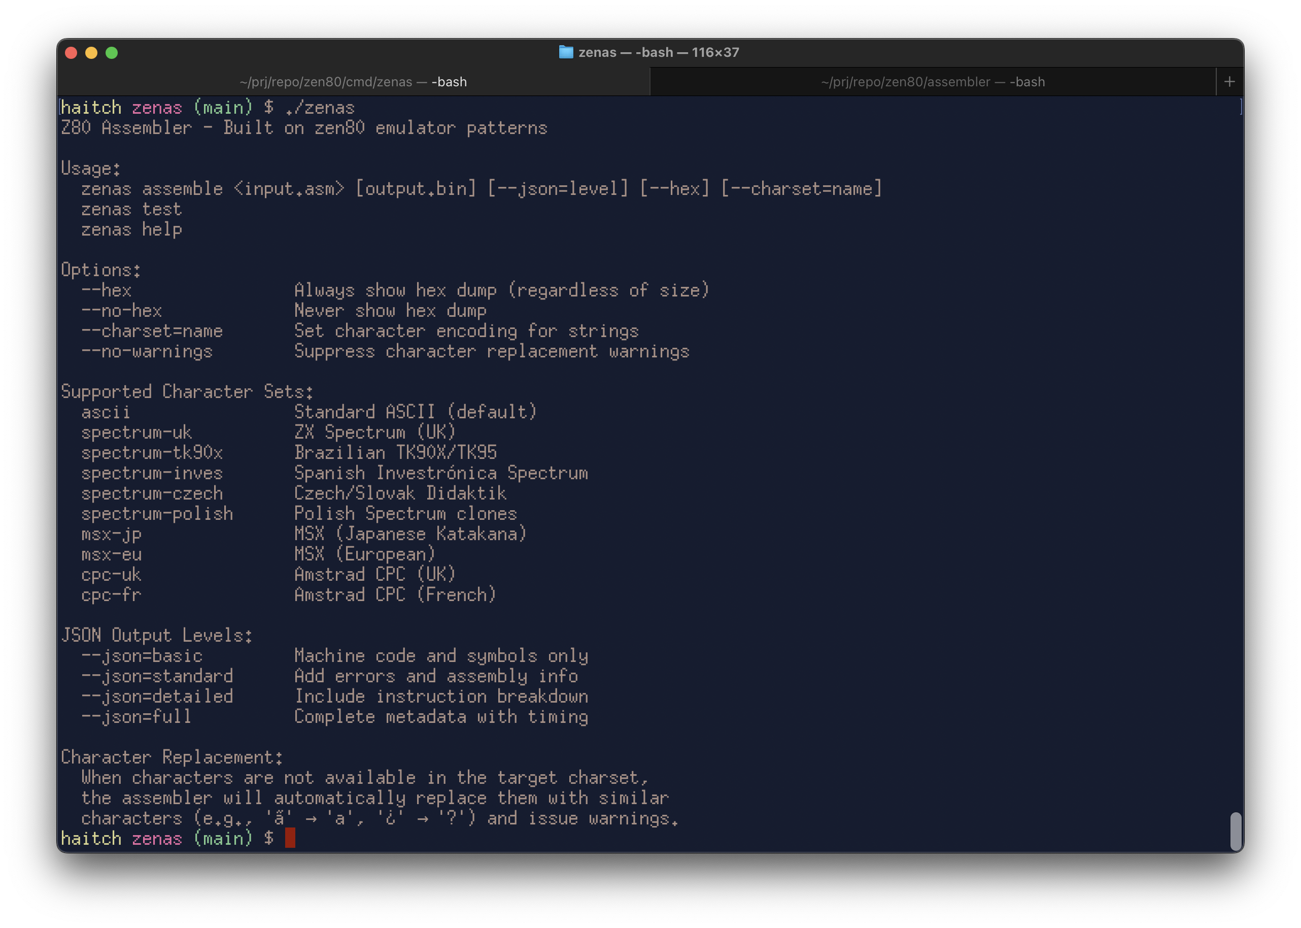Click the new tab plus button
The width and height of the screenshot is (1301, 928).
[1229, 82]
